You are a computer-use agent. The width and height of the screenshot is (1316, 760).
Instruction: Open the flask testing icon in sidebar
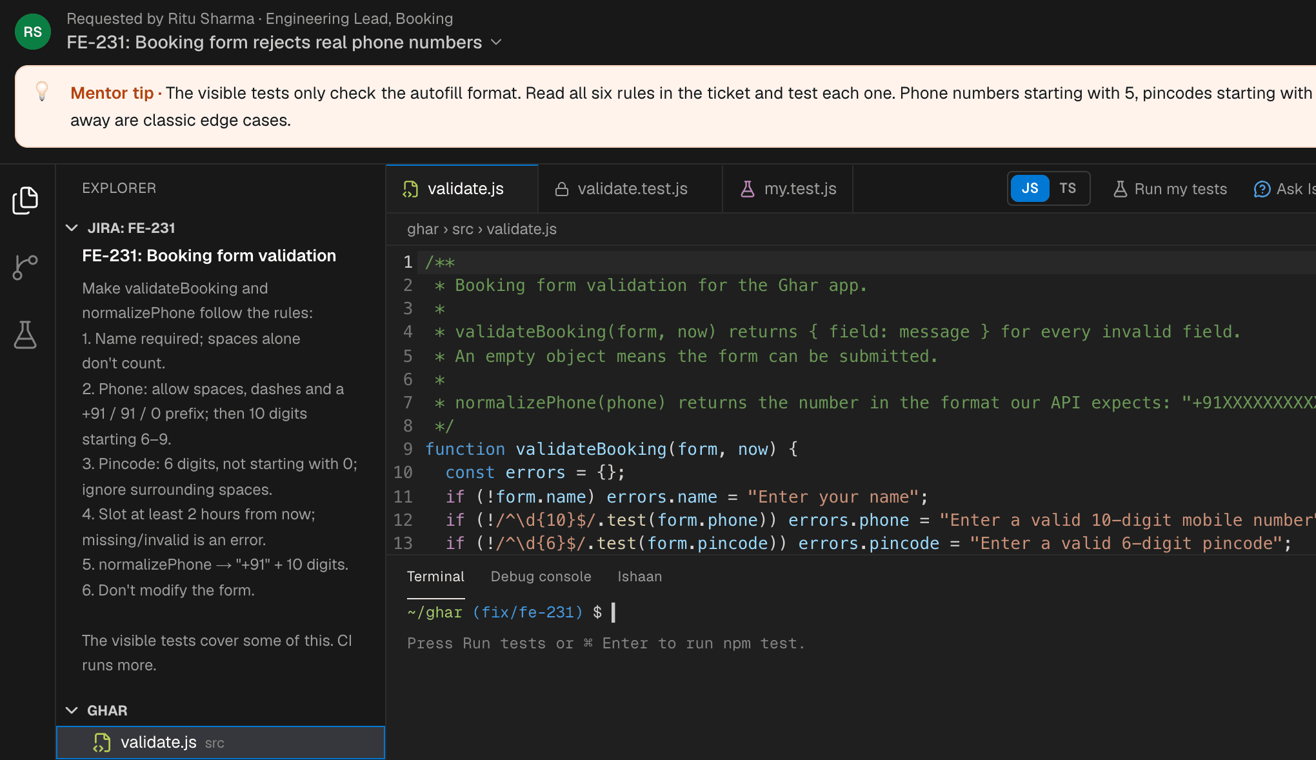point(25,335)
